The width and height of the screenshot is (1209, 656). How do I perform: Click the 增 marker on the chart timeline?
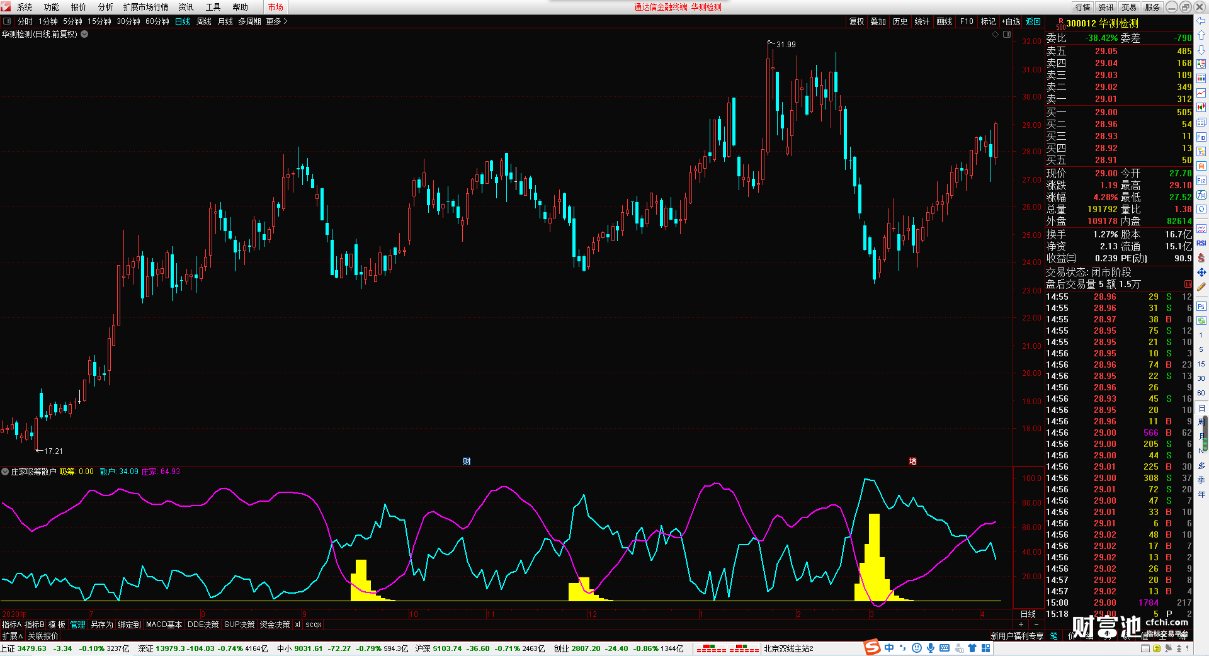(912, 461)
